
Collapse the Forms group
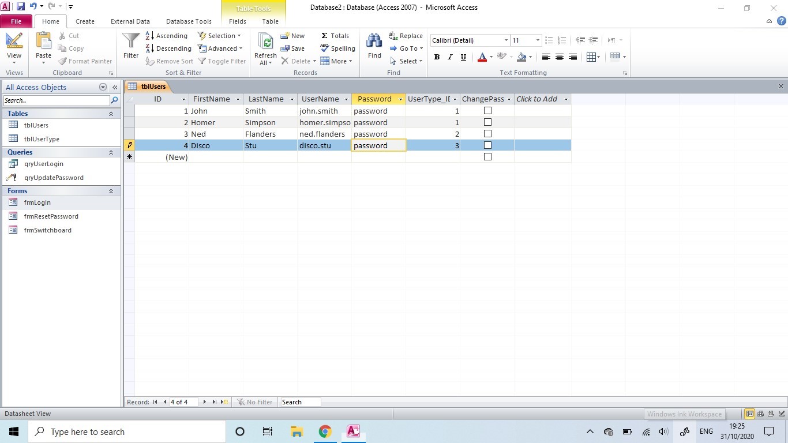pos(111,191)
